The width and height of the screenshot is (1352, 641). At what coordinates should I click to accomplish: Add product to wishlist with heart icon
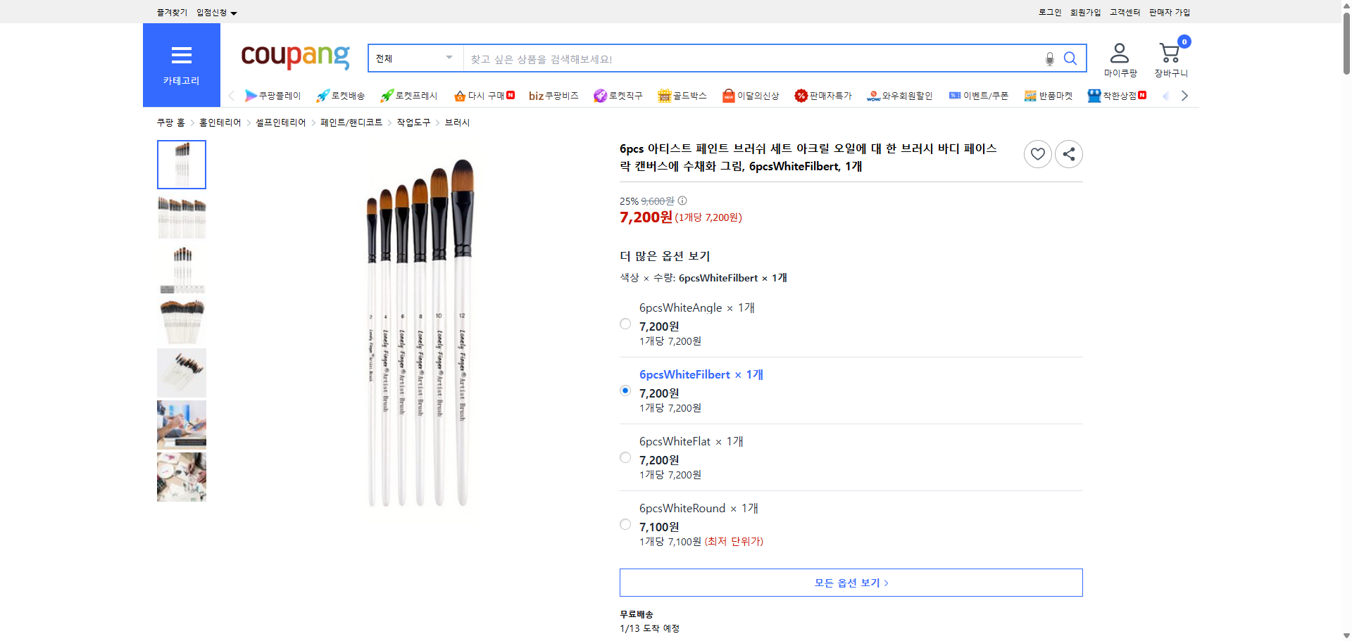point(1037,153)
